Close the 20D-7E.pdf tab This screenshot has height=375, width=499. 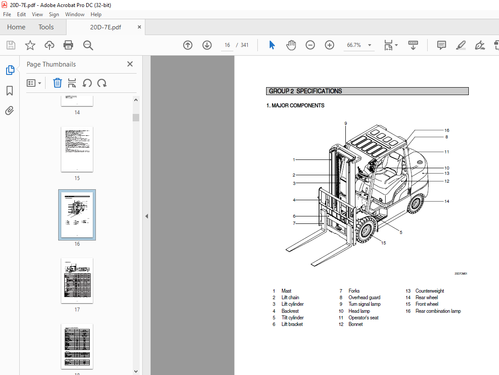coord(139,27)
